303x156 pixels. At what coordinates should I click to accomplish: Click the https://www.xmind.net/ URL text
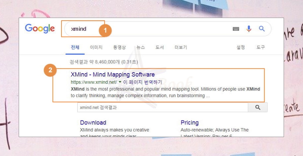click(x=94, y=82)
